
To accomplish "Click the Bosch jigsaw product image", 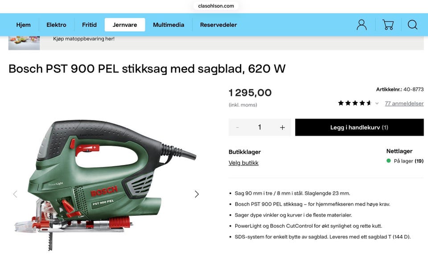I will tap(105, 185).
